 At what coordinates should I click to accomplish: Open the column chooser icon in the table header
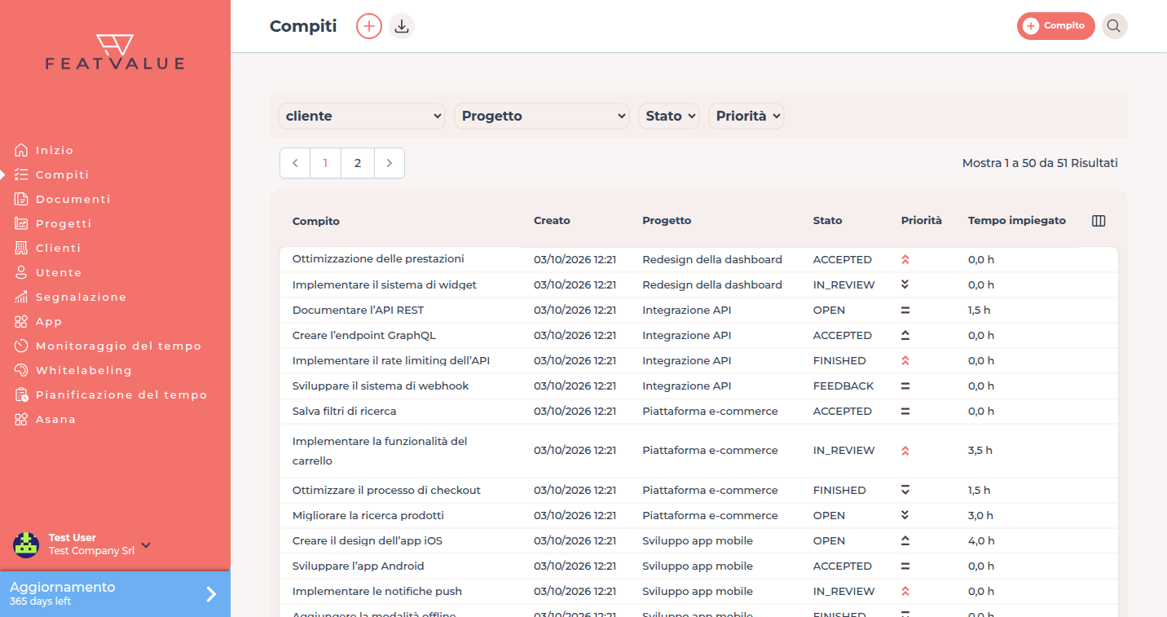click(x=1099, y=221)
